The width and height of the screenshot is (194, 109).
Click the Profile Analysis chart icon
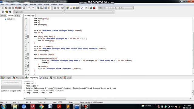tap(91, 8)
